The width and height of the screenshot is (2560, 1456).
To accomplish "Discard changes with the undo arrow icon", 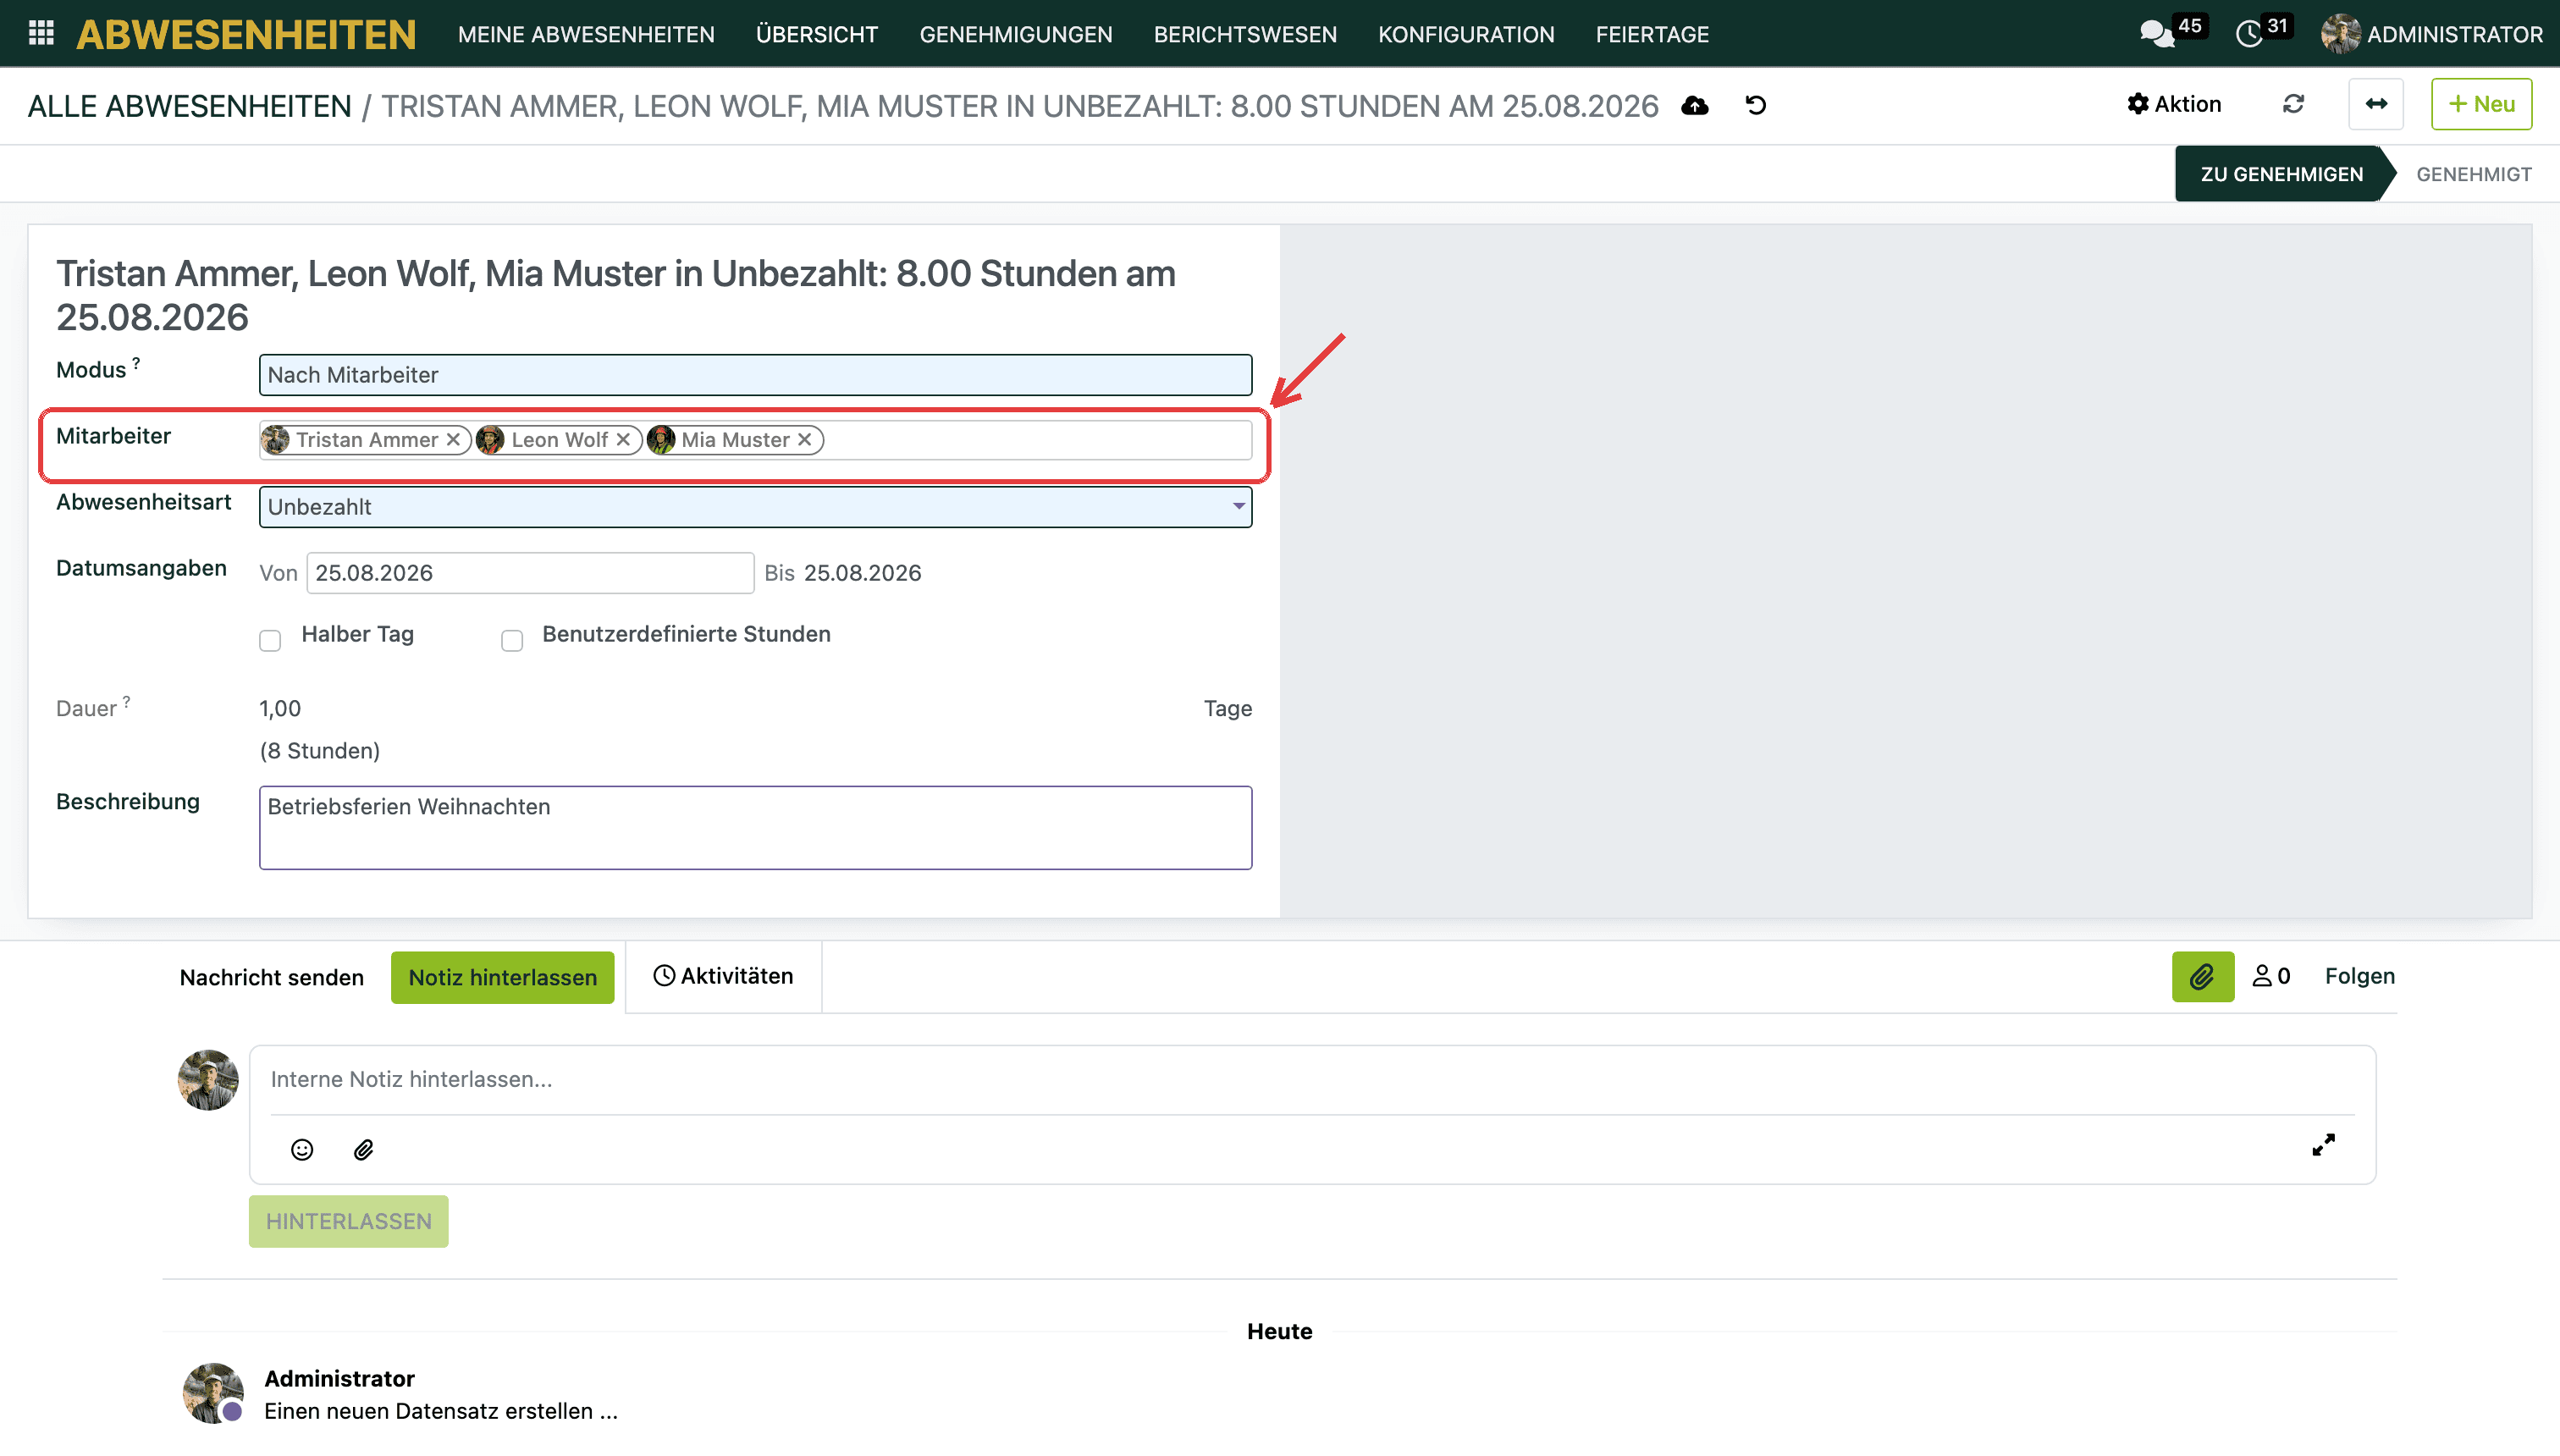I will coord(1756,105).
